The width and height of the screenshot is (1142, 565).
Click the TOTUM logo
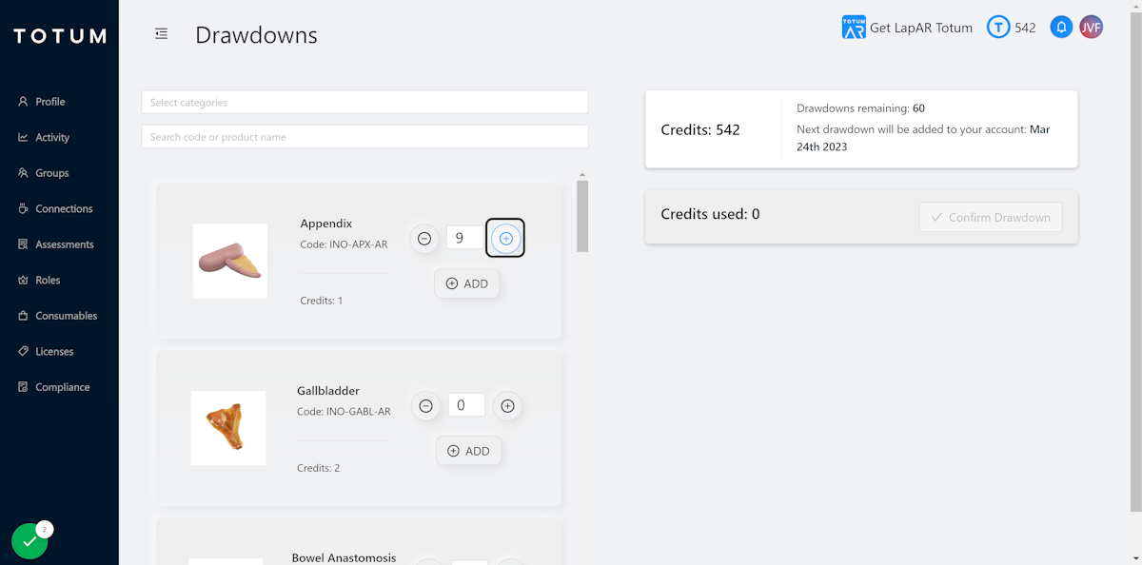pyautogui.click(x=59, y=36)
